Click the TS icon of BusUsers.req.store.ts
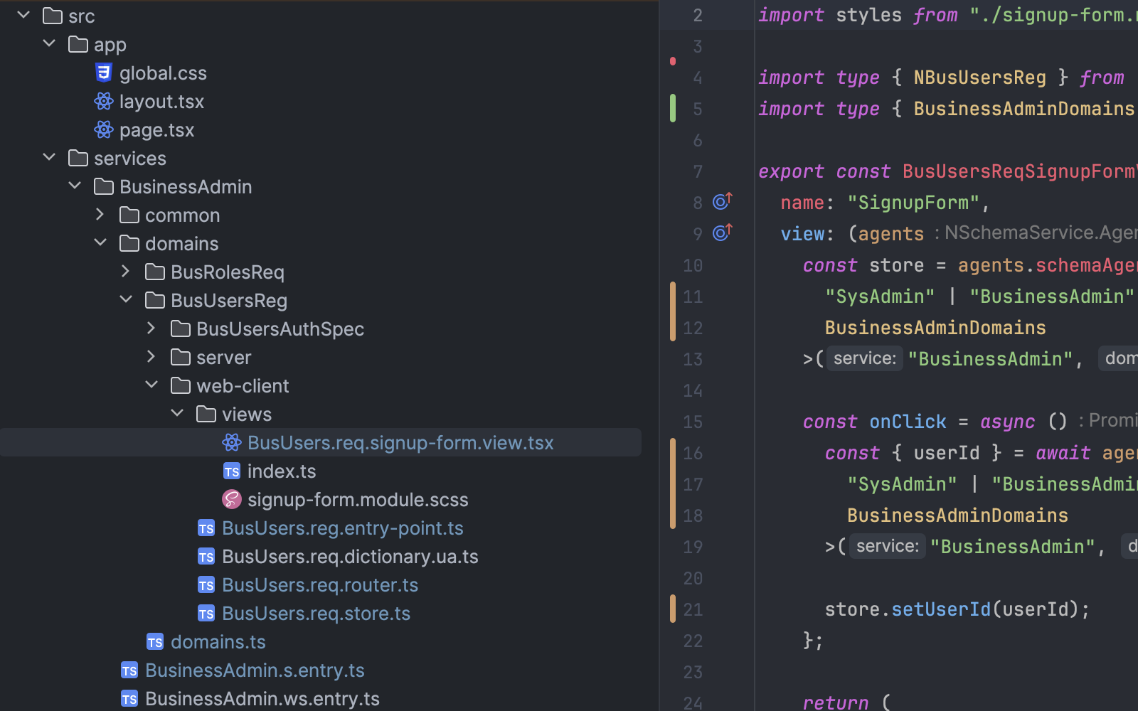Screen dimensions: 1138x711 click(206, 614)
